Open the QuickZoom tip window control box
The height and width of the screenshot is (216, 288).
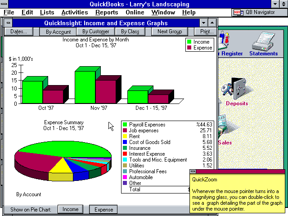click(x=193, y=171)
